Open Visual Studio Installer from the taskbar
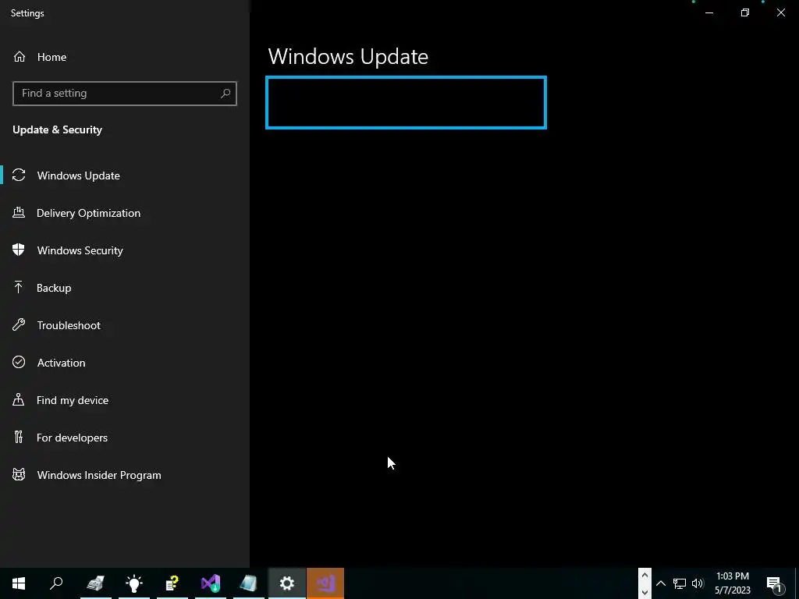This screenshot has width=799, height=599. [211, 583]
